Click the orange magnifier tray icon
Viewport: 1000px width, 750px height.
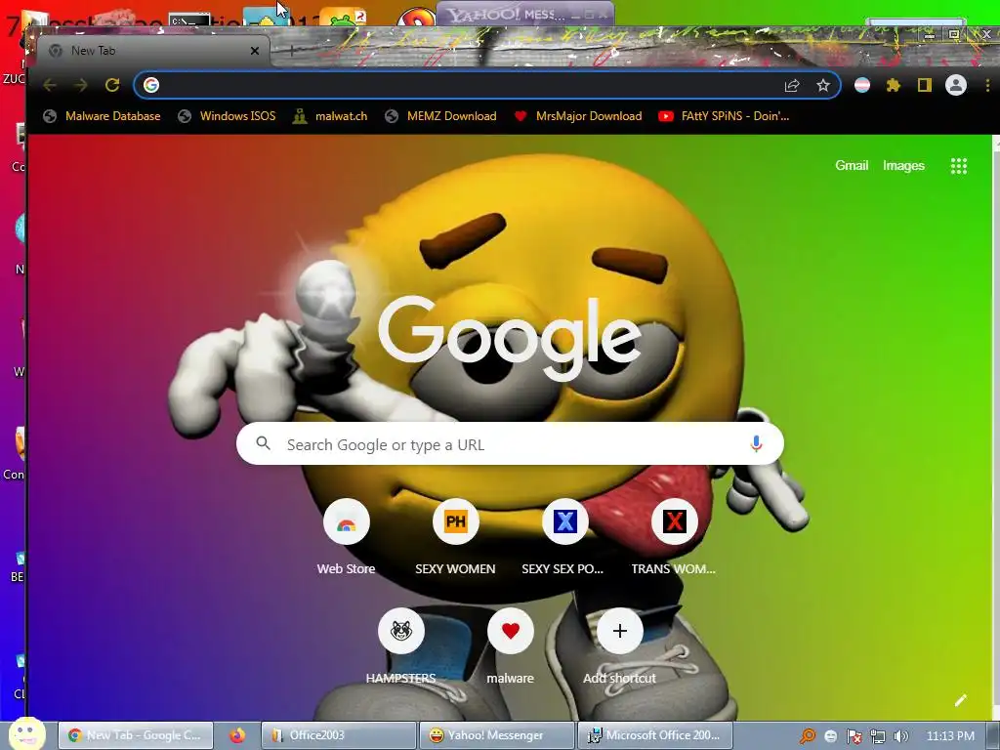(x=808, y=736)
